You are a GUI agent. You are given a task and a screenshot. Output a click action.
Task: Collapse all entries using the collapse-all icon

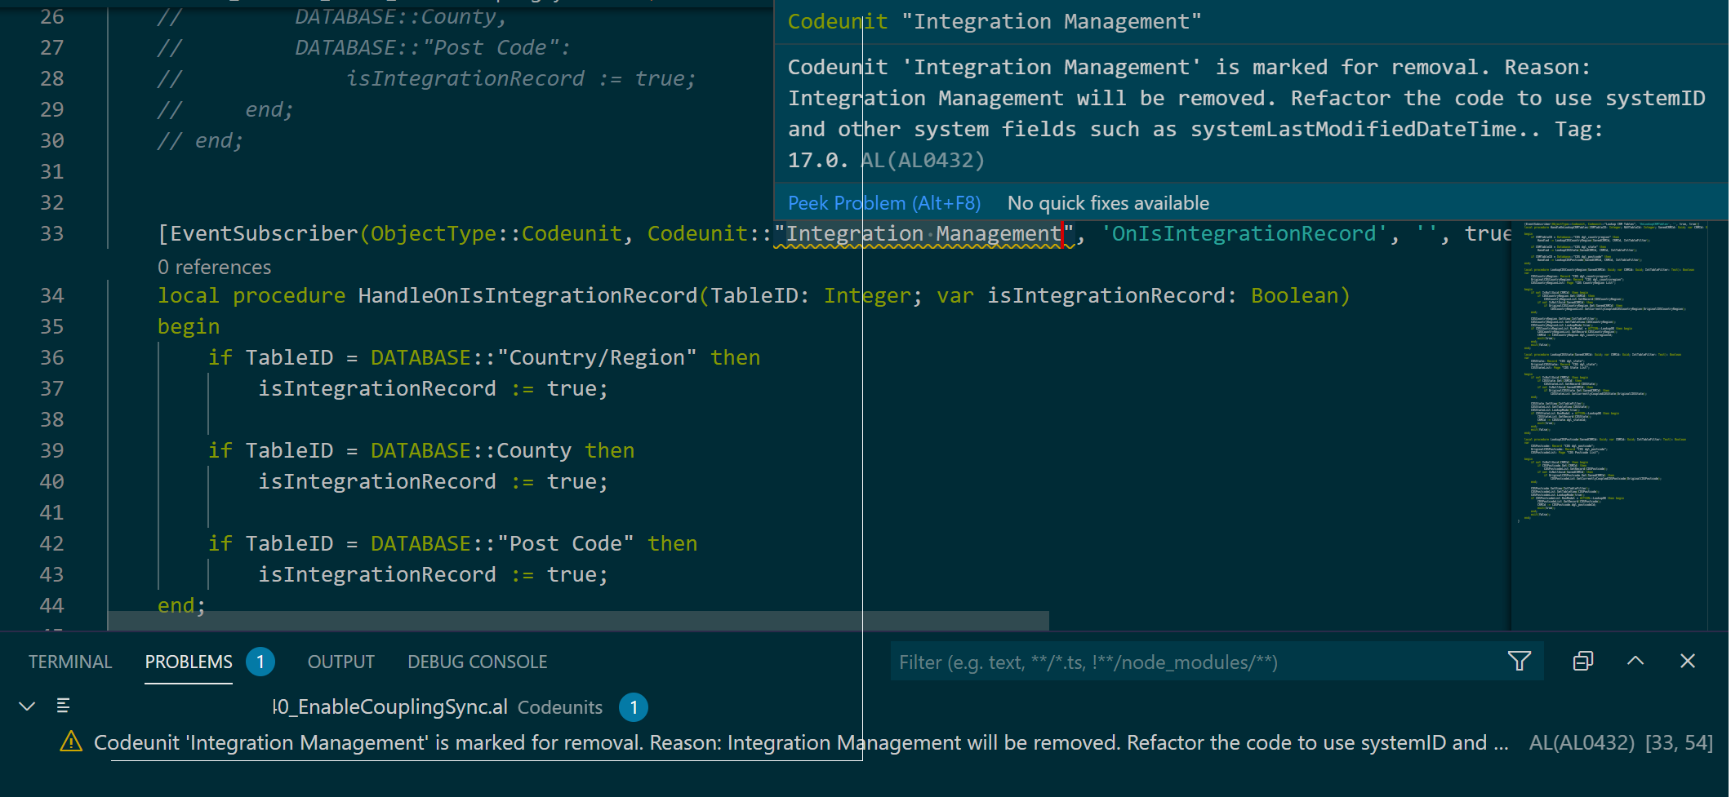coord(62,706)
